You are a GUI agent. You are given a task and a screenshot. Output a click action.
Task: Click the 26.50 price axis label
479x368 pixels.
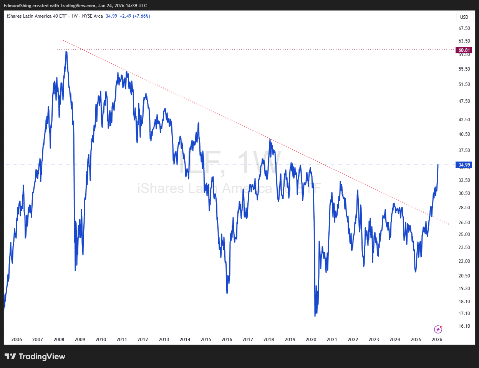click(464, 223)
